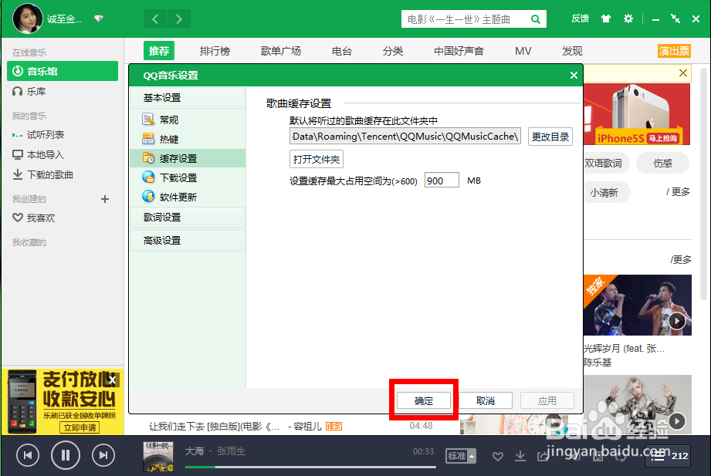Select 缓存设置 settings item
The image size is (711, 476).
click(188, 158)
